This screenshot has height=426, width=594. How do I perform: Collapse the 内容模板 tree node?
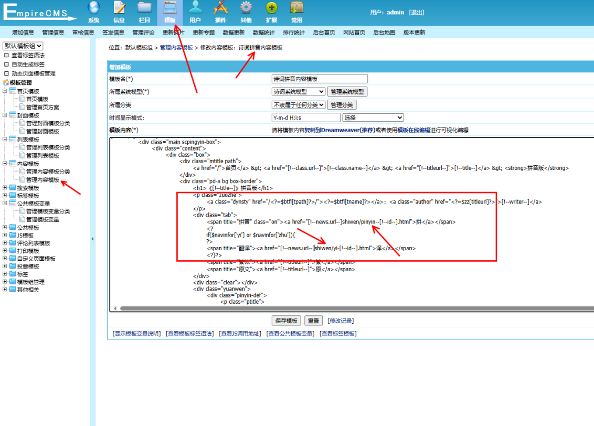coord(5,163)
